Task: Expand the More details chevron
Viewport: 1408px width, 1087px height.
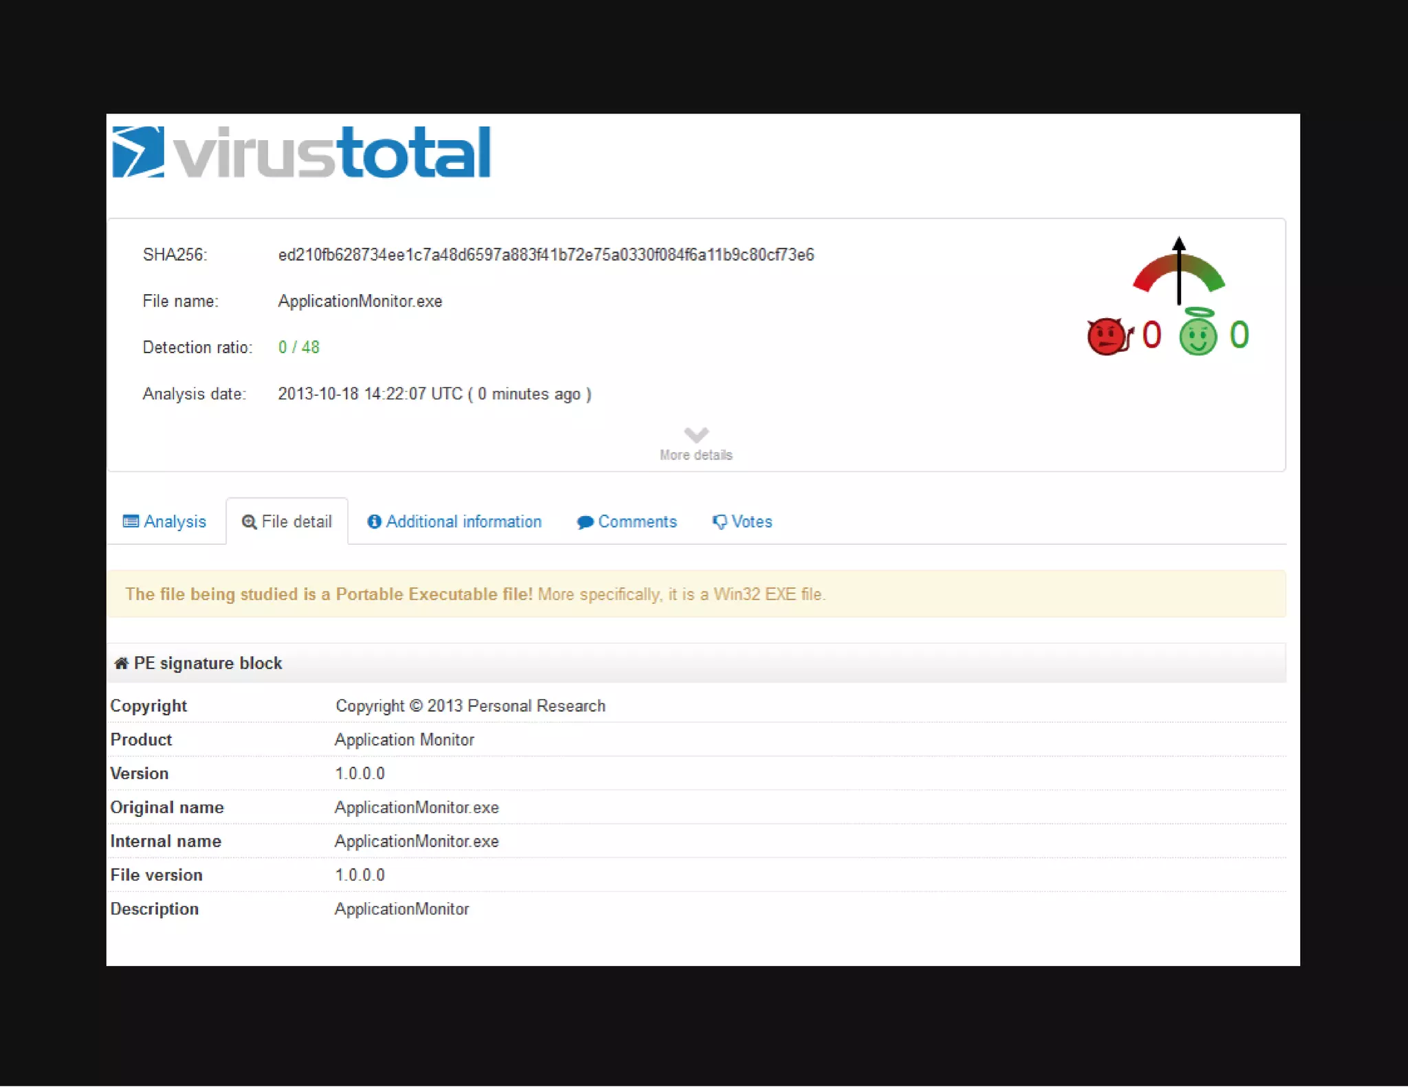Action: [696, 434]
